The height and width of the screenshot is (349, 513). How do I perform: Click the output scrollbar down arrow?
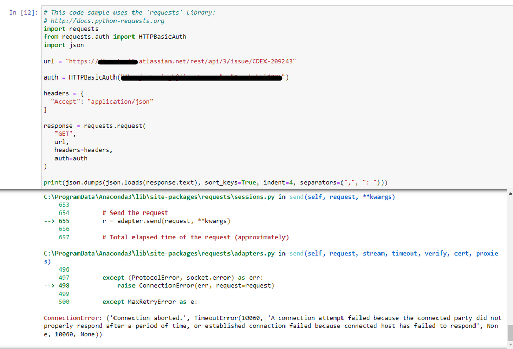(510, 344)
